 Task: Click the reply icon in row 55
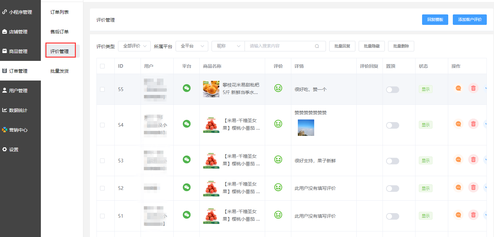click(458, 88)
